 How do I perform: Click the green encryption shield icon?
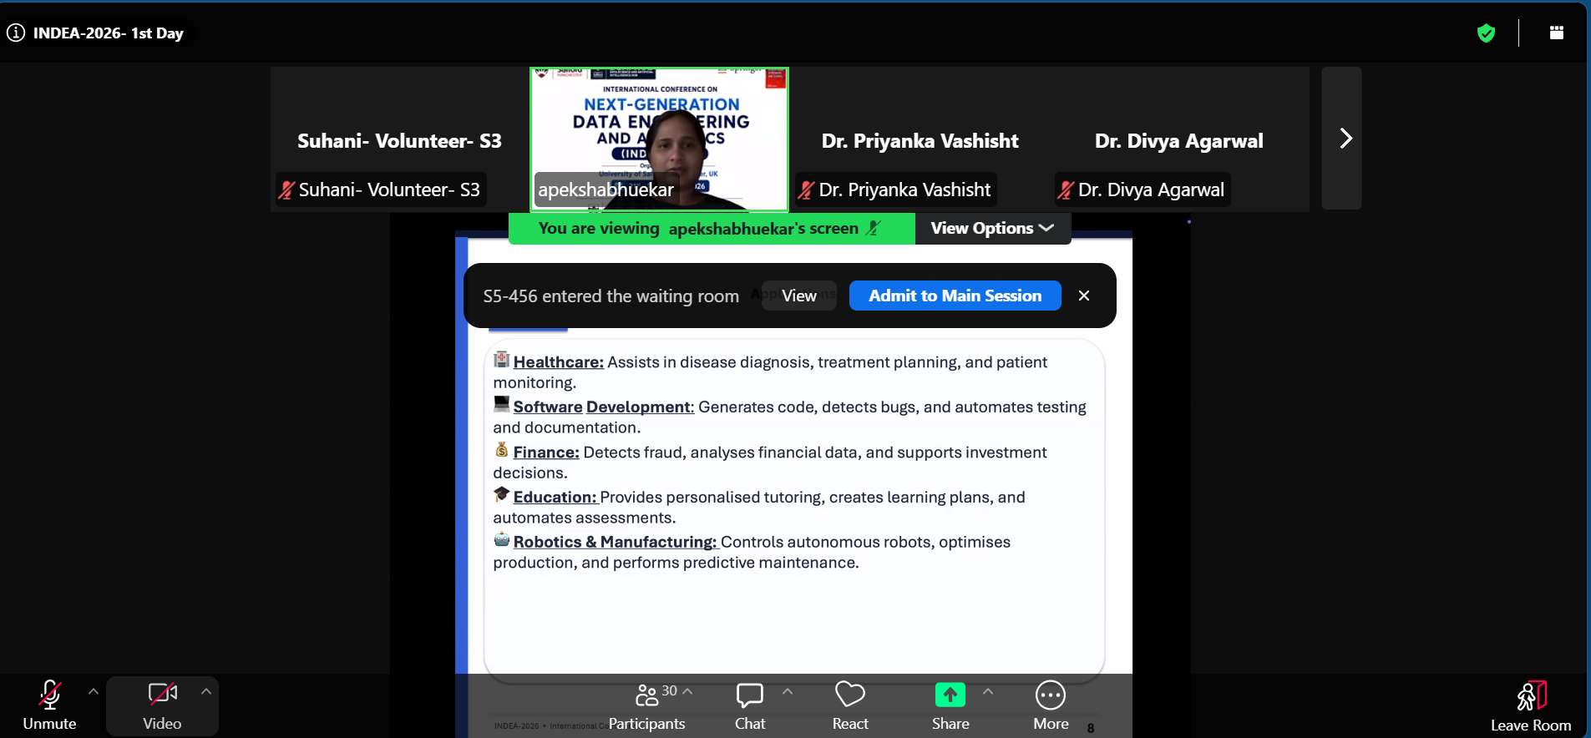[x=1486, y=33]
